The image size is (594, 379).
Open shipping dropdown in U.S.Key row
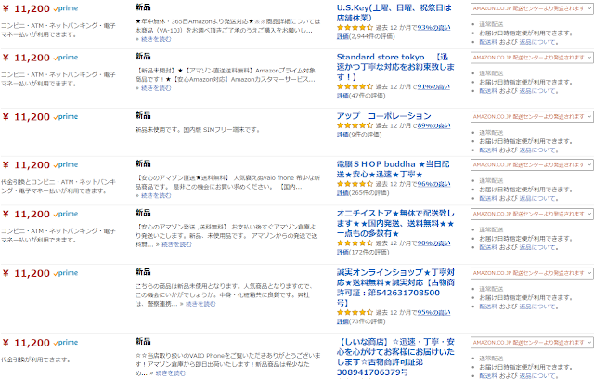pyautogui.click(x=532, y=8)
